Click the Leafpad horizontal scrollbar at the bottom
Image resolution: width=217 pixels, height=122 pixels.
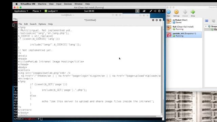point(87,116)
